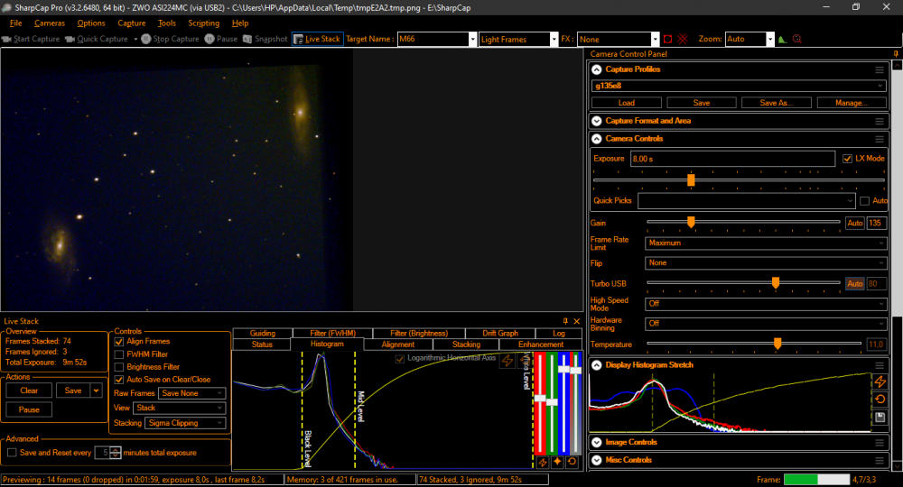This screenshot has height=487, width=903.
Task: Open the Light Frames type dropdown
Action: [x=554, y=39]
